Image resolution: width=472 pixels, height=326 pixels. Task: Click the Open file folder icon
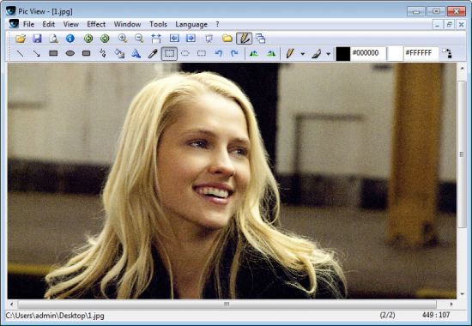click(x=21, y=39)
